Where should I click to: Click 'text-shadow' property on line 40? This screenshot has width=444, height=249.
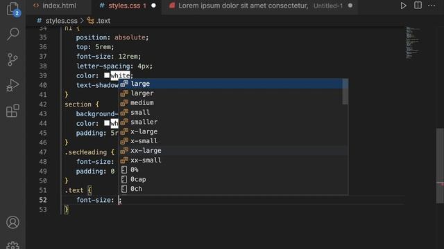[97, 85]
